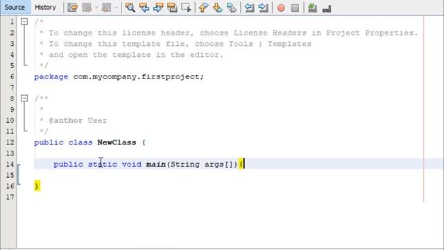Screen dimensions: 444x250
Task: Shift line right icon
Action: click(264, 8)
